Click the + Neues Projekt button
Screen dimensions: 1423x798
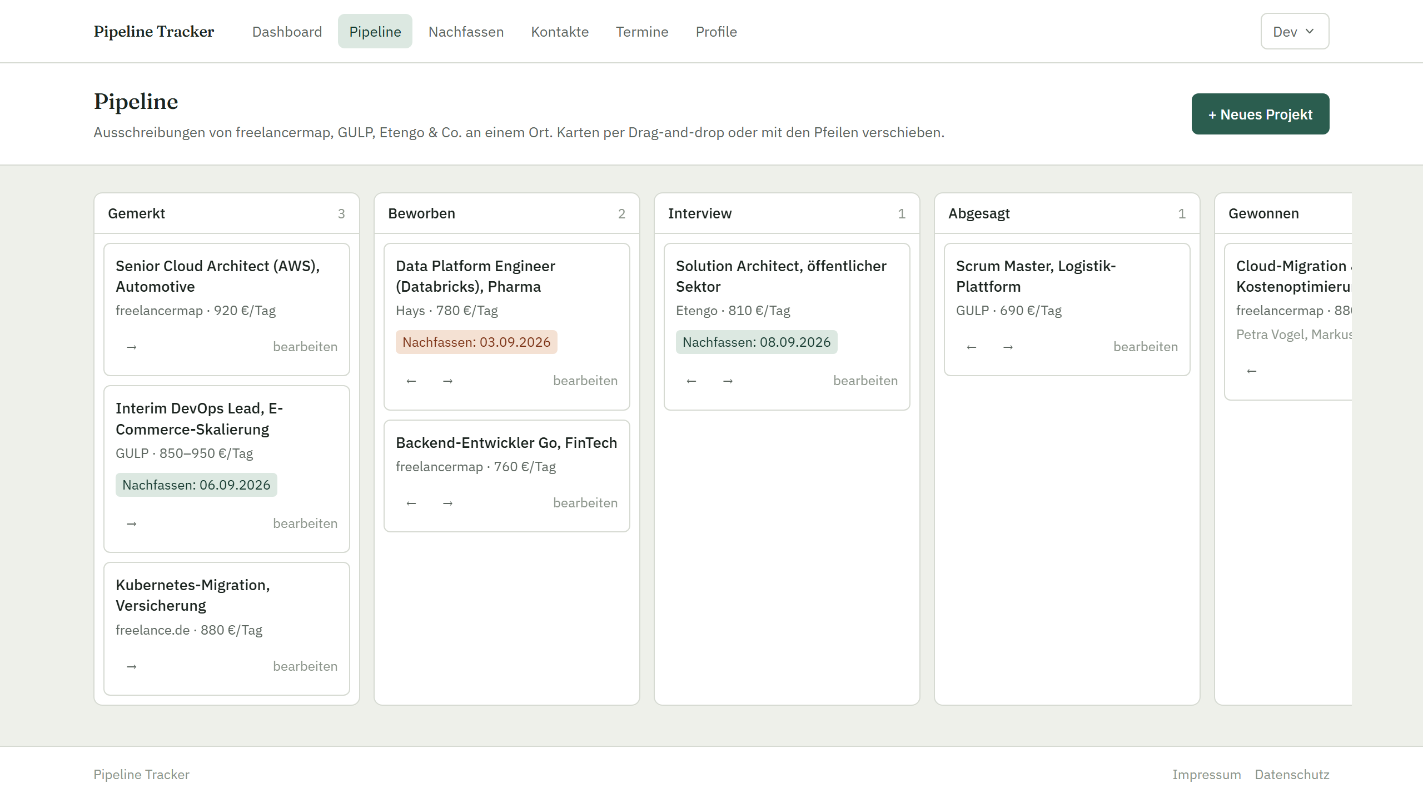click(x=1260, y=114)
